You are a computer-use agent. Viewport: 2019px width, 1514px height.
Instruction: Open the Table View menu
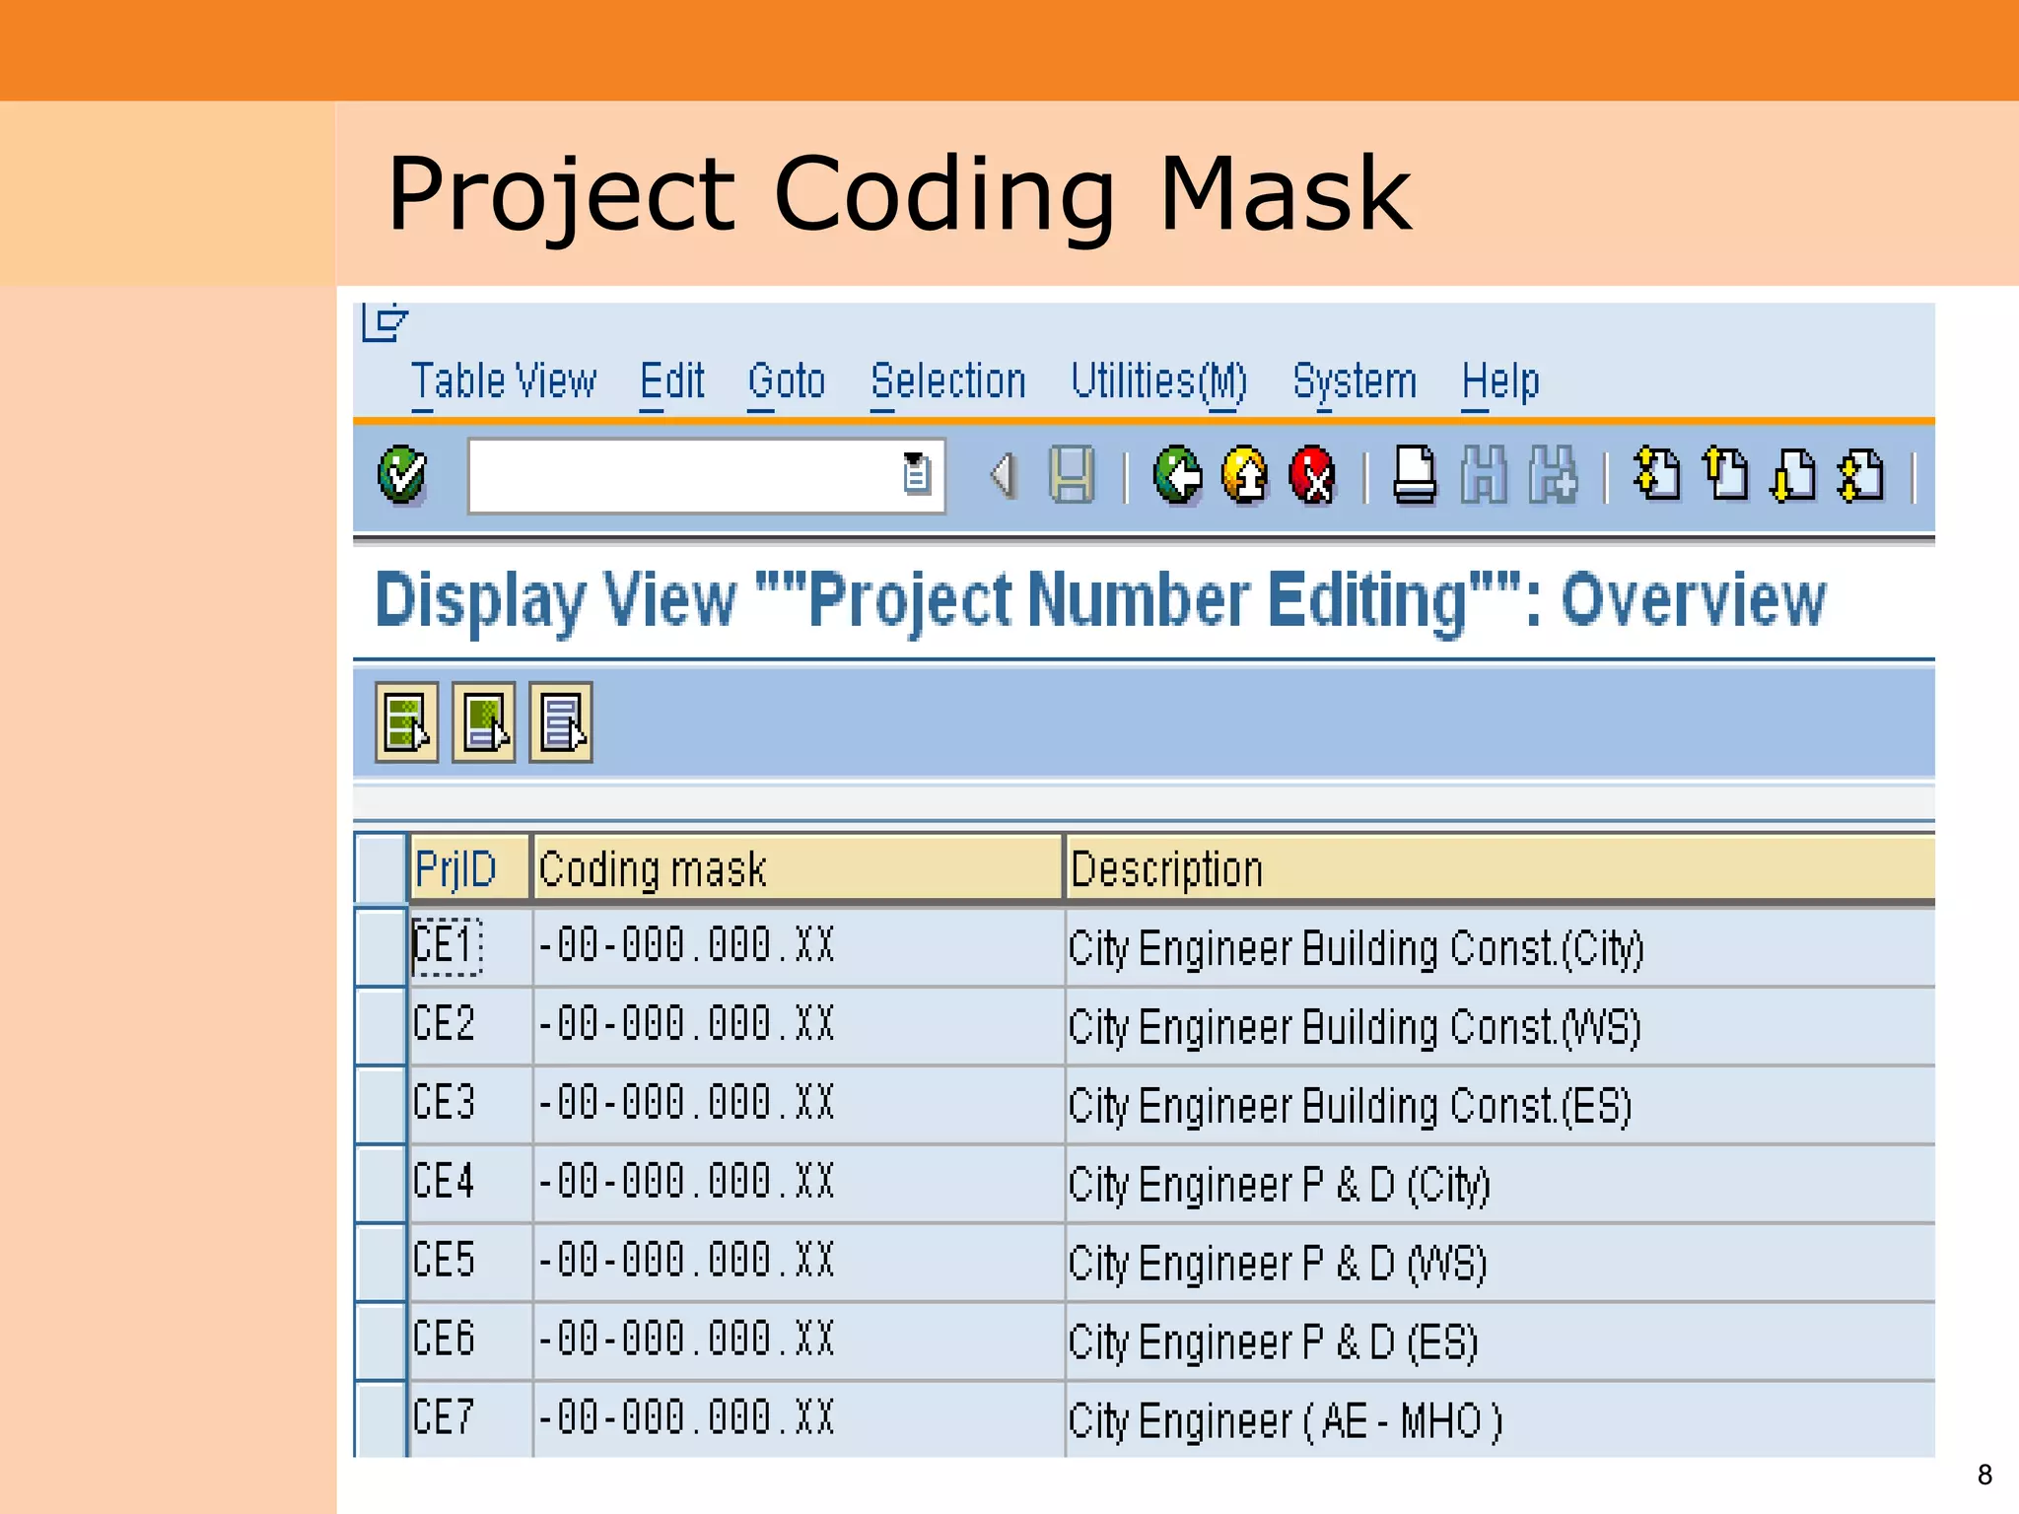pos(504,381)
